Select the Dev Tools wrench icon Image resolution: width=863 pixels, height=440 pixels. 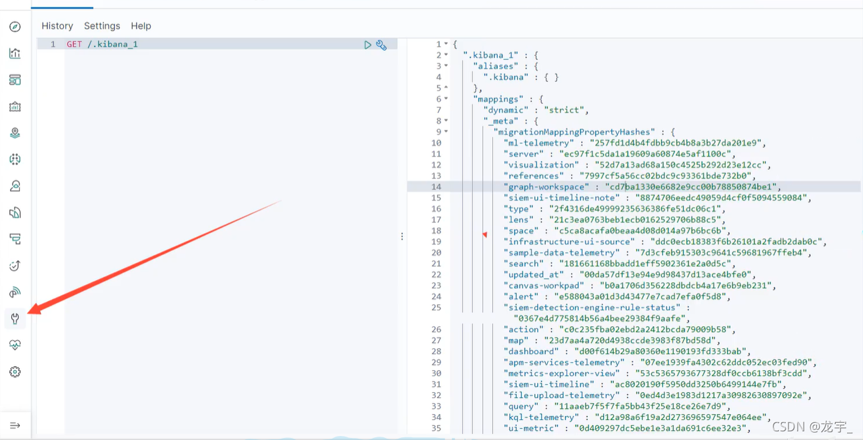click(x=15, y=319)
